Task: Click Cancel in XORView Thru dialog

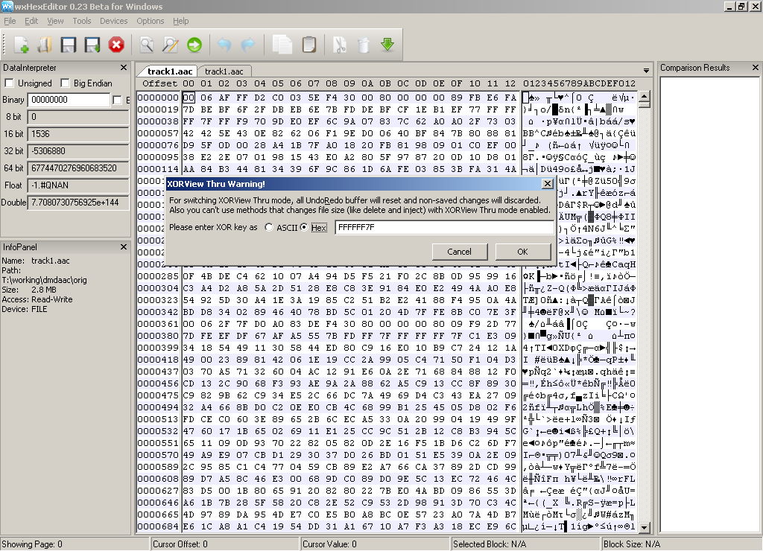Action: click(459, 252)
